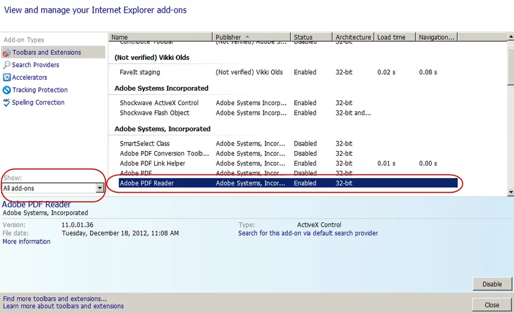This screenshot has width=514, height=313.
Task: Open Search Providers add-on type
Action: coord(36,65)
